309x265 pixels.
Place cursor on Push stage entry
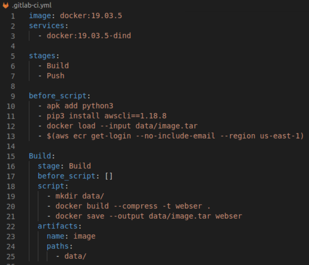click(56, 76)
